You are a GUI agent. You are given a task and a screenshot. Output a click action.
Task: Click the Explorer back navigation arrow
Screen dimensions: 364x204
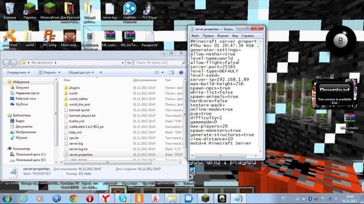click(6, 62)
